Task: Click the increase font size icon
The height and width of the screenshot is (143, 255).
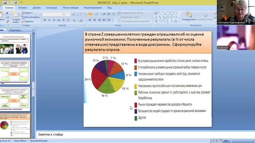Action: tap(73, 14)
